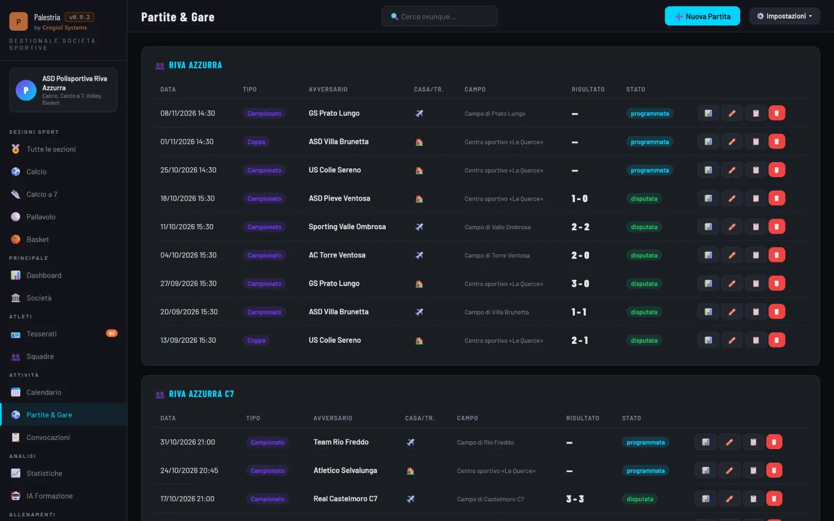Image resolution: width=834 pixels, height=521 pixels.
Task: Open the ASD Polisportiva Riva Azzurra club card
Action: (x=63, y=90)
